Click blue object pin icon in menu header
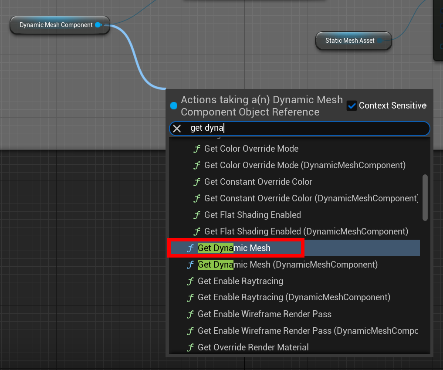Image resolution: width=443 pixels, height=370 pixels. tap(174, 106)
